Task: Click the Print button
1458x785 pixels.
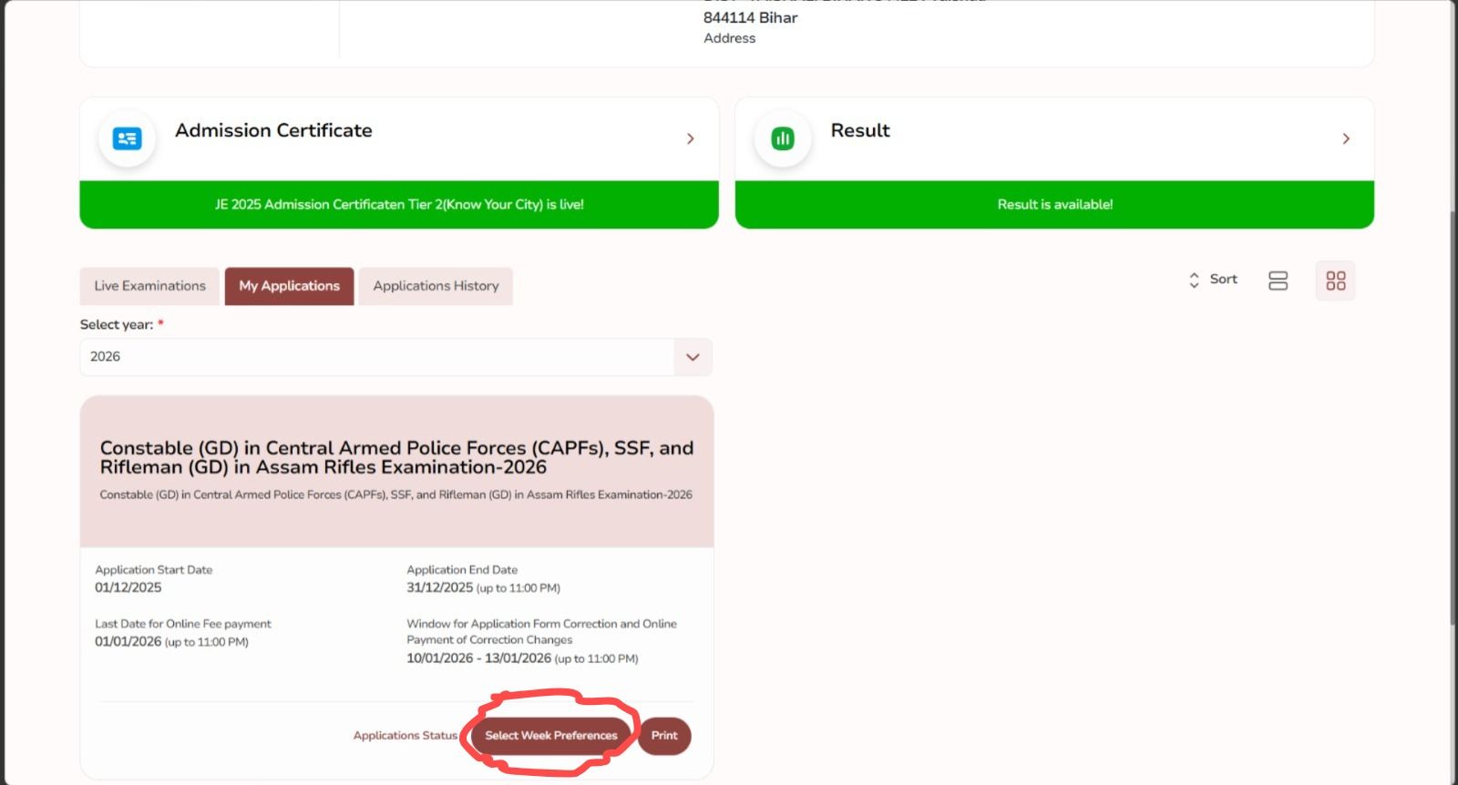Action: (664, 736)
